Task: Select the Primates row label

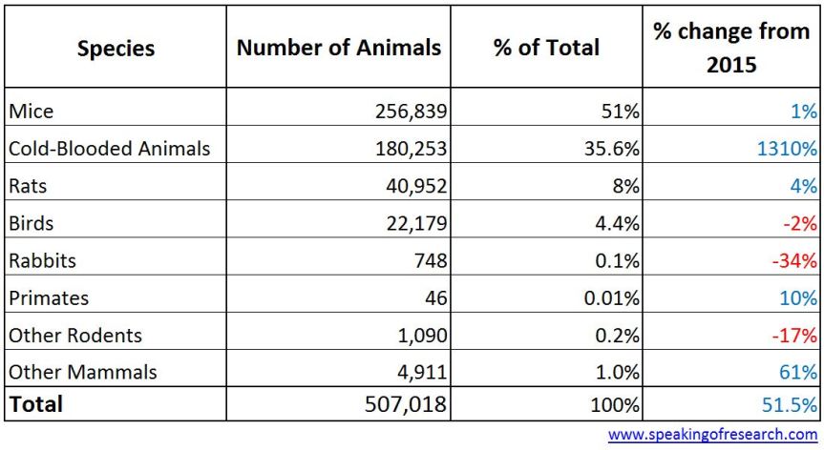Action: point(49,297)
